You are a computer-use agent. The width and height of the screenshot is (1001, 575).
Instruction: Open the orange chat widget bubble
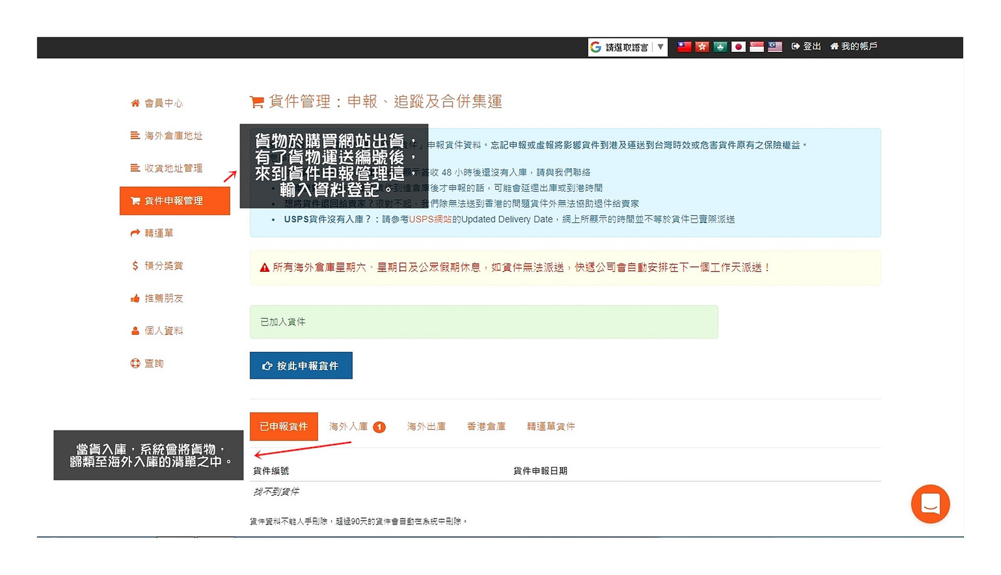pyautogui.click(x=930, y=503)
